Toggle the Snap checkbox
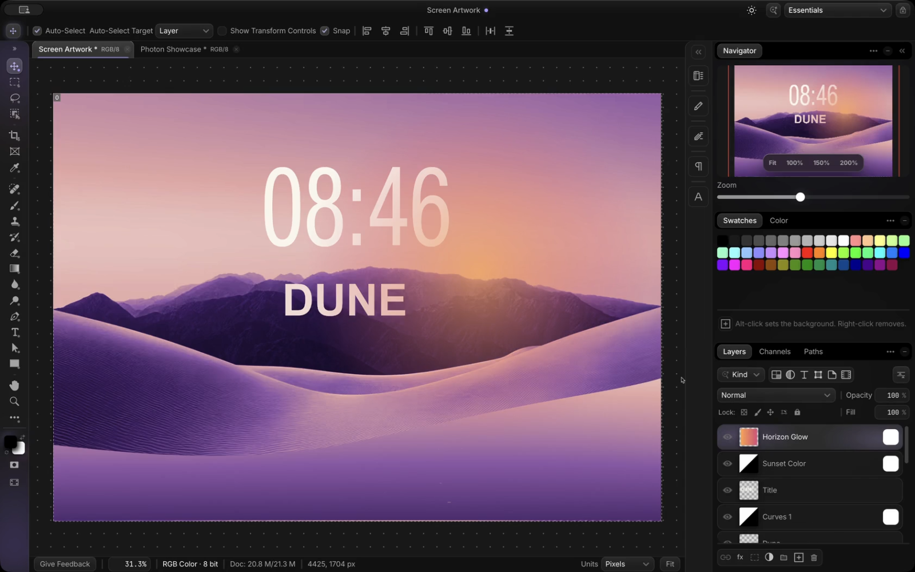The image size is (915, 572). (x=324, y=31)
